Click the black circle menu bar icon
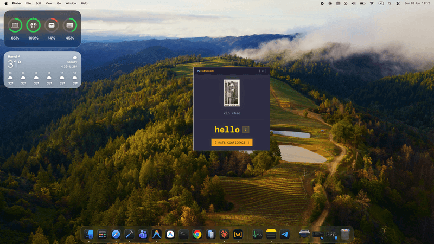 click(322, 3)
